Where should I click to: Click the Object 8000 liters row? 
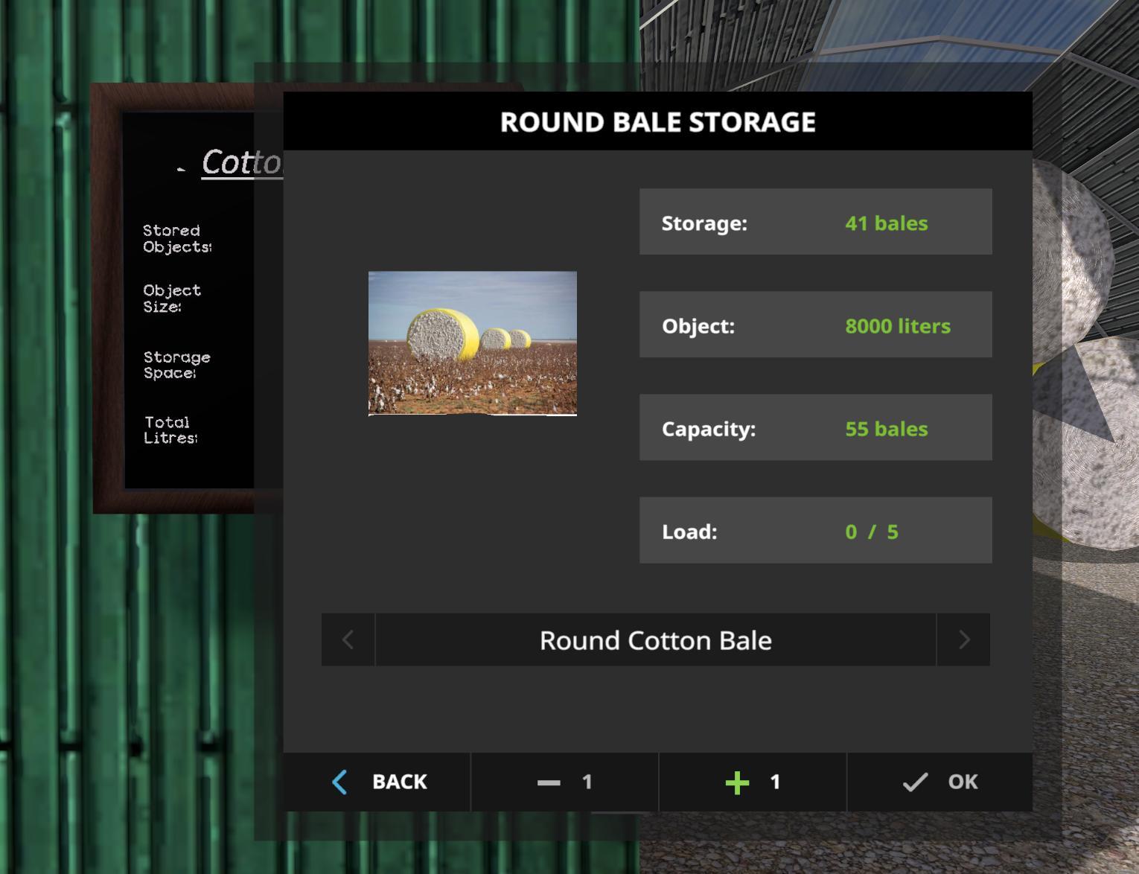(x=815, y=325)
